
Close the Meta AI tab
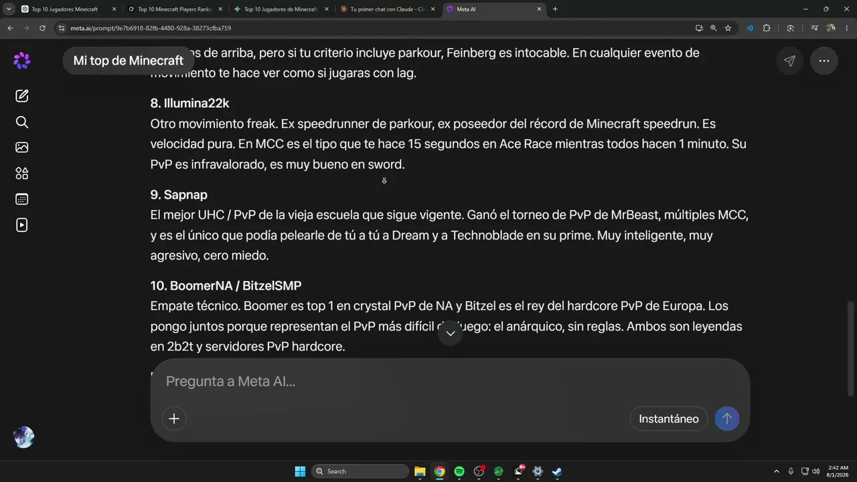point(539,9)
